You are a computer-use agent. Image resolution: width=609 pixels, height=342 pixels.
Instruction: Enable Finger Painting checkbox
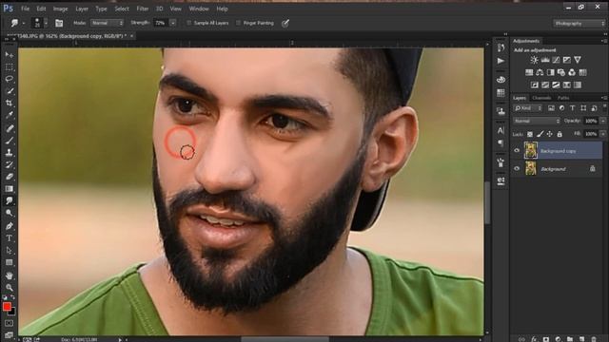click(x=239, y=23)
